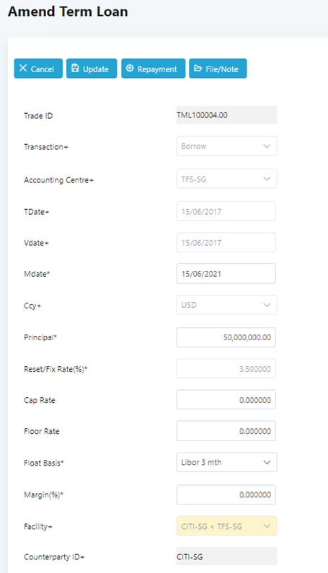This screenshot has height=573, width=328.
Task: Click the Cancel button label
Action: 43,69
